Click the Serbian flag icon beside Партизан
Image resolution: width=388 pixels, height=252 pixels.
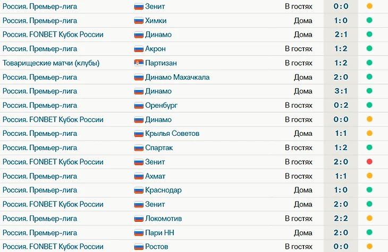(x=139, y=63)
